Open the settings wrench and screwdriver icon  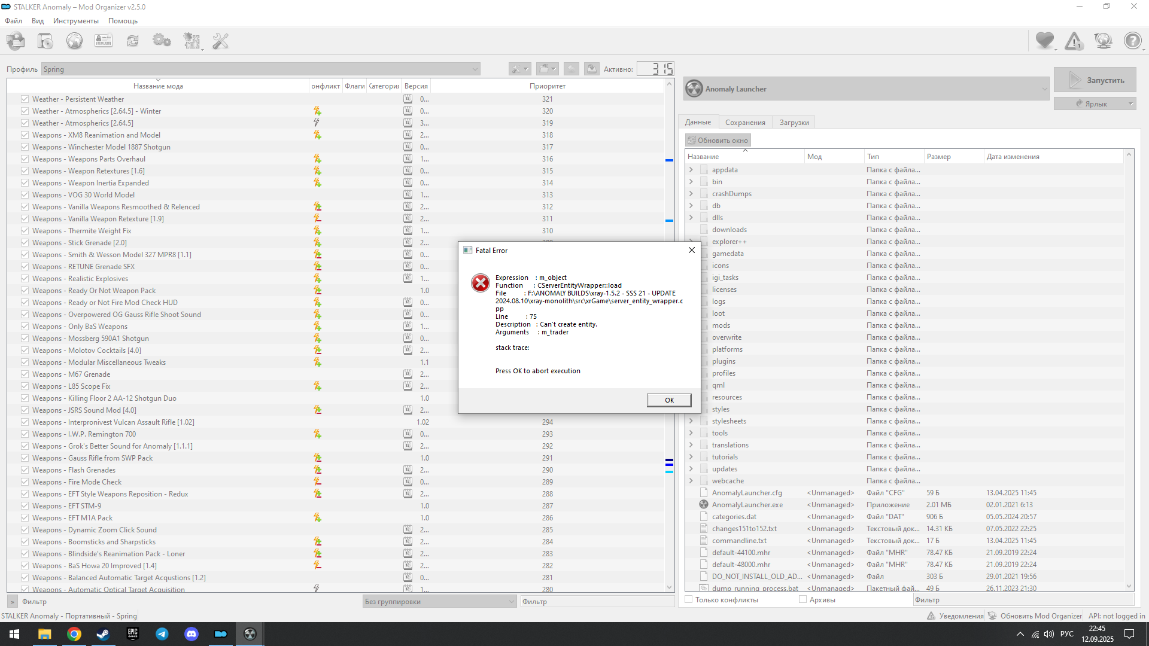click(x=221, y=41)
